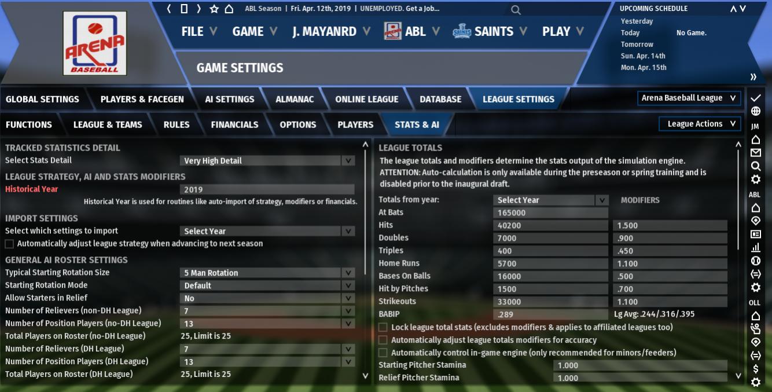Click the Home Runs total input field
Viewport: 772px width, 392px height.
550,263
